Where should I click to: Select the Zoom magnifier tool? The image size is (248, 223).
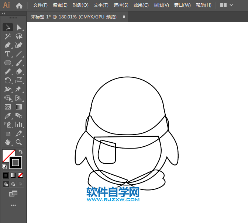click(19, 142)
